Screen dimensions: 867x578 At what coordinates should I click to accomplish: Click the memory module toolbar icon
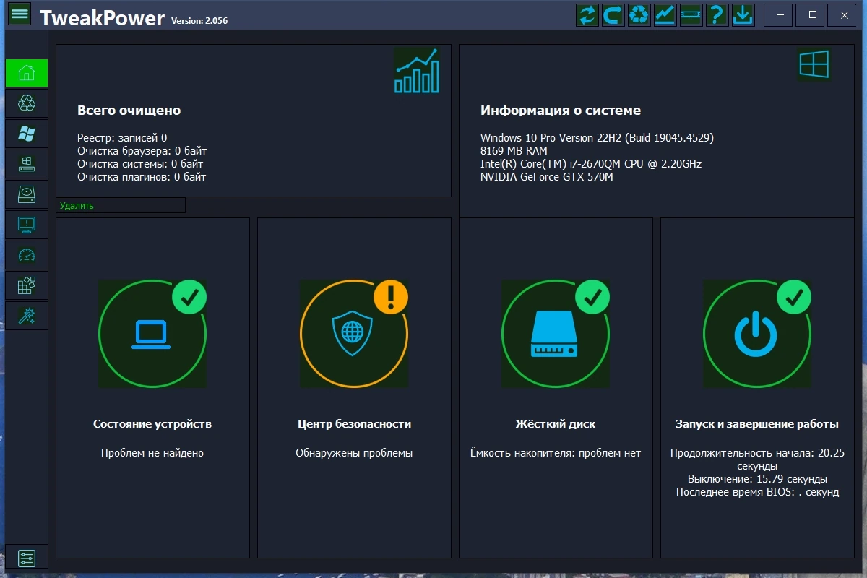[x=691, y=14]
